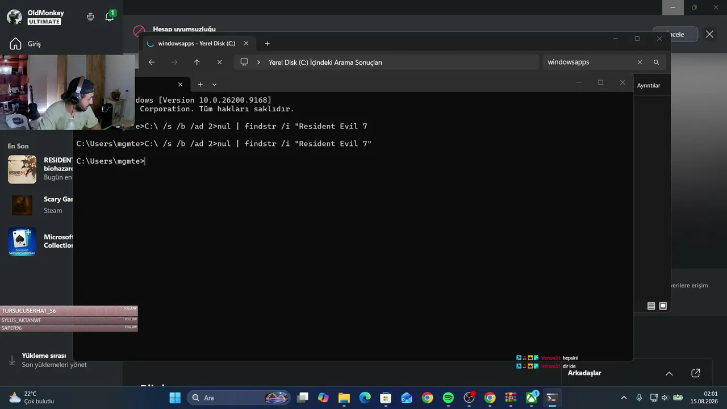Go to Giriş home in Xbox sidebar

click(26, 44)
